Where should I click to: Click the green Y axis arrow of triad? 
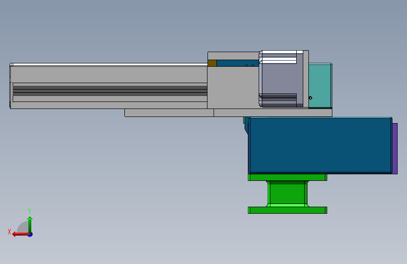30,225
